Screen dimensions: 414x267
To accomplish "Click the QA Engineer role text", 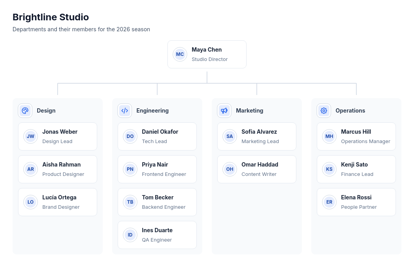I will (x=157, y=240).
